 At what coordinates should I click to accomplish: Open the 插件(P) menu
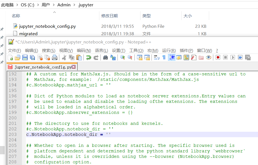point(186,51)
